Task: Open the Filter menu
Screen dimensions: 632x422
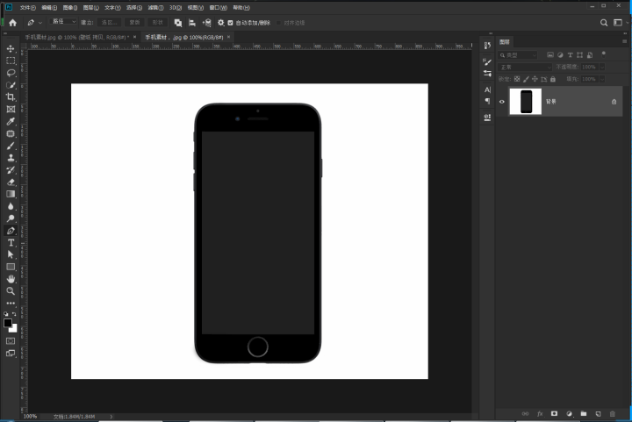Action: pyautogui.click(x=155, y=8)
